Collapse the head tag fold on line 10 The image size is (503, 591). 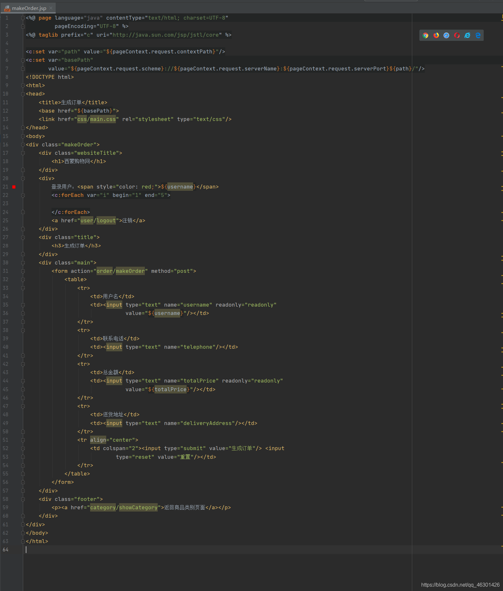click(23, 94)
